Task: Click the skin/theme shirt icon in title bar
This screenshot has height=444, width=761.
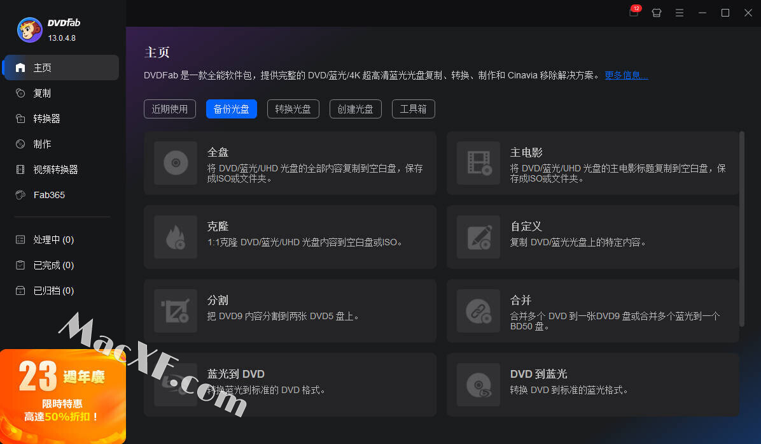Action: tap(657, 13)
